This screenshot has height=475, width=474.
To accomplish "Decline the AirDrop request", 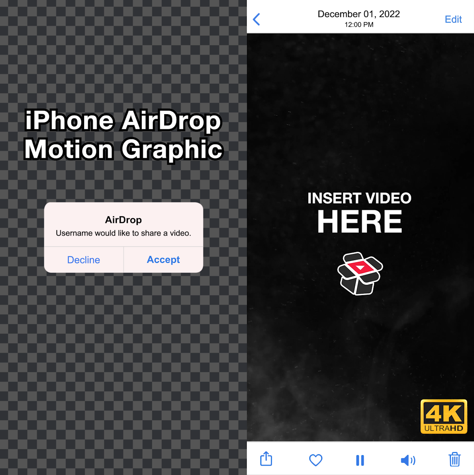I will 84,260.
